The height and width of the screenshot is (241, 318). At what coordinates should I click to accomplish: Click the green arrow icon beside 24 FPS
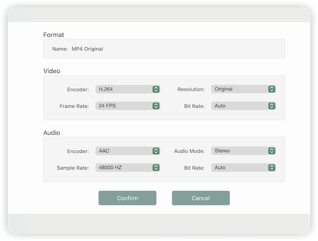click(x=156, y=106)
